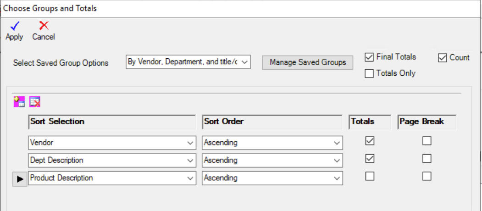This screenshot has height=211, width=482.
Task: Check the Page Break box for the Vendor row
Action: (427, 141)
